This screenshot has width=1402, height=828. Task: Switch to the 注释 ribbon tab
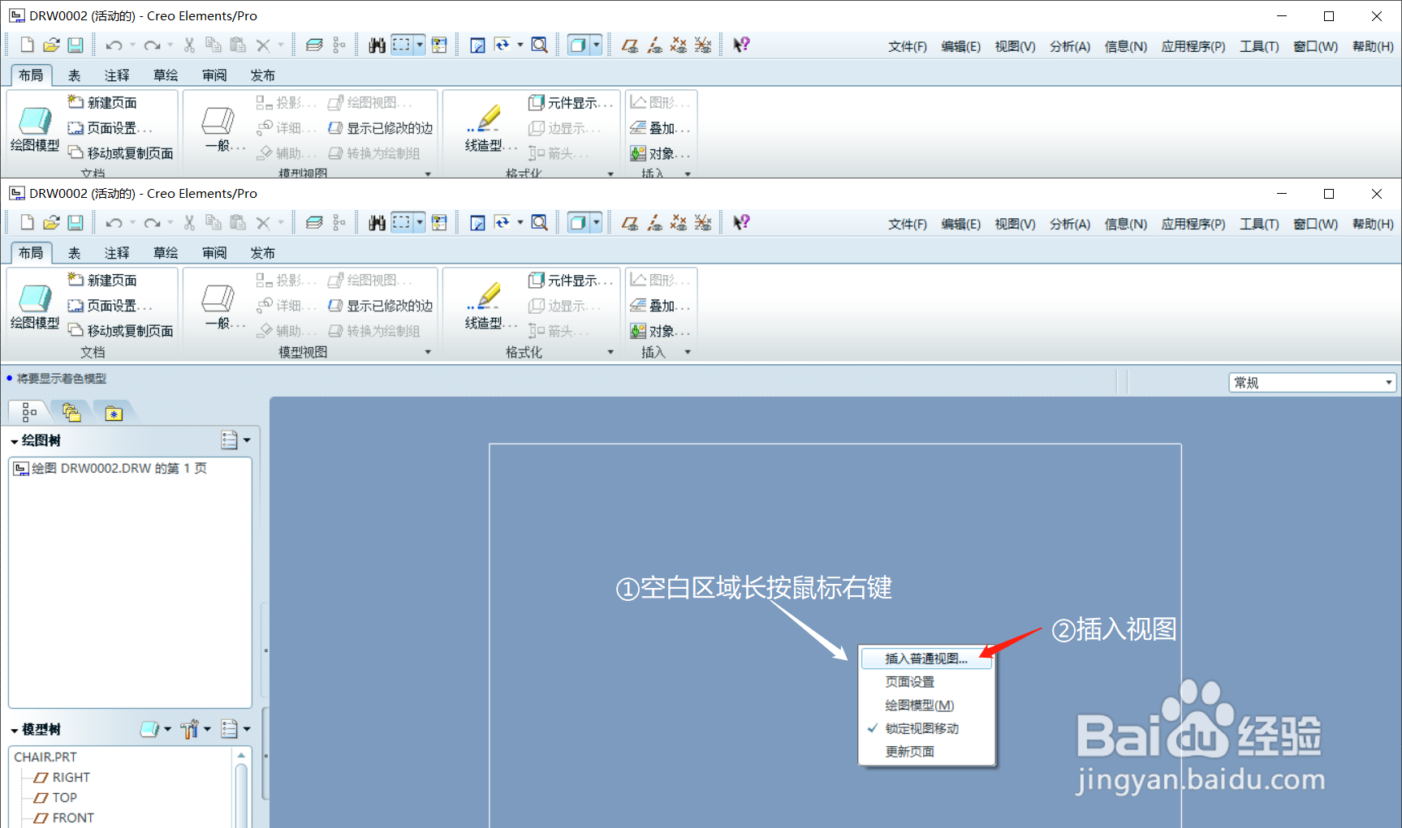tap(116, 252)
